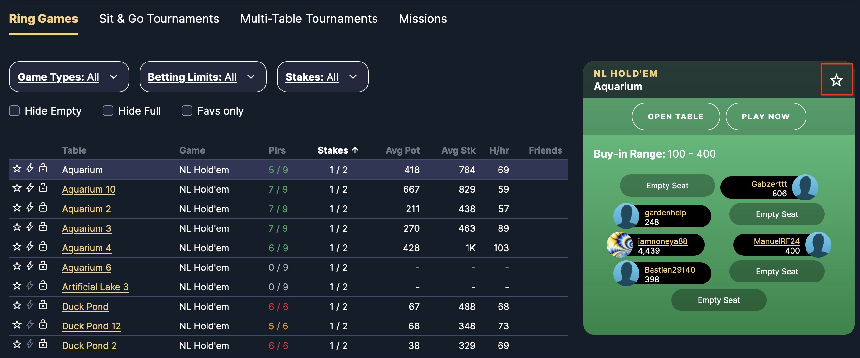Star the Duck Pond 12 table row
This screenshot has width=860, height=358.
click(x=17, y=325)
